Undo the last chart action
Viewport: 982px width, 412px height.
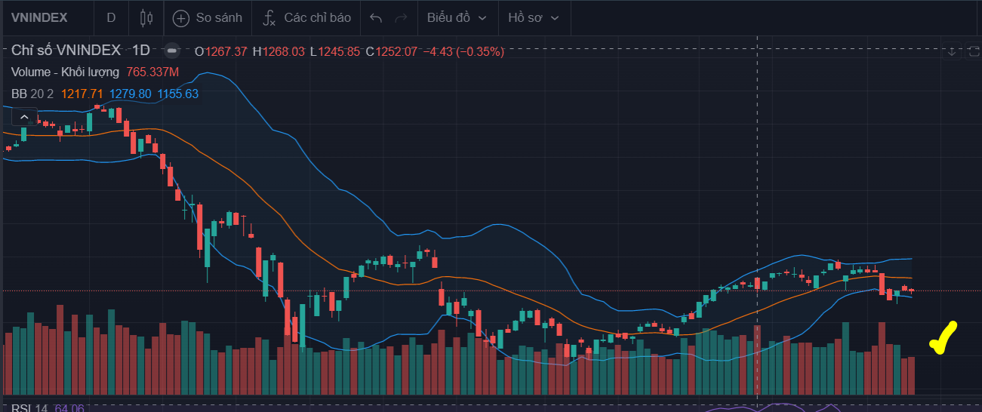(x=377, y=17)
